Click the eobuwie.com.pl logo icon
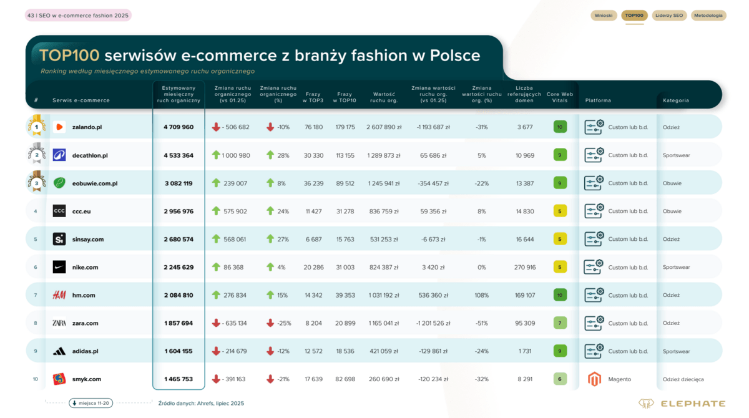 [59, 183]
